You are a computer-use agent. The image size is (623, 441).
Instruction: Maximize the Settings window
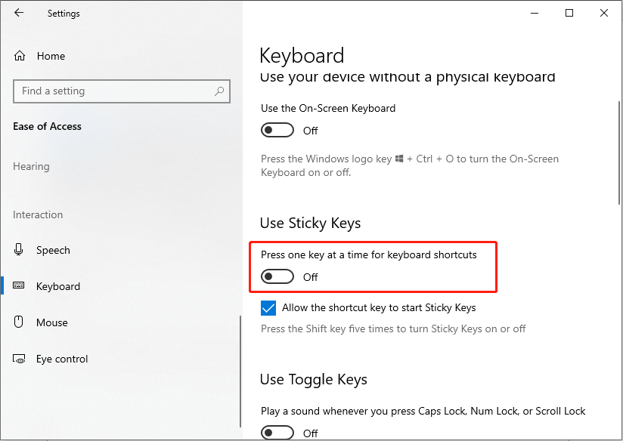tap(569, 13)
